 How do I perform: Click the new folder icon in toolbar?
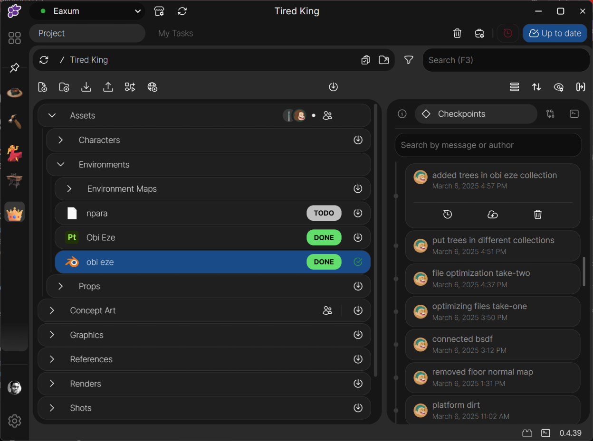click(64, 87)
